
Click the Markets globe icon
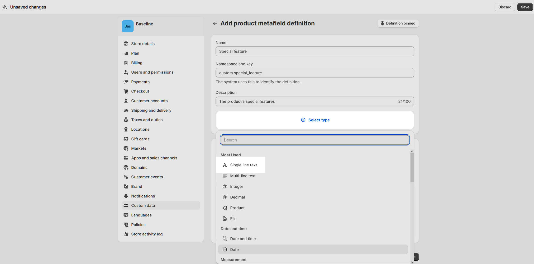pos(126,148)
